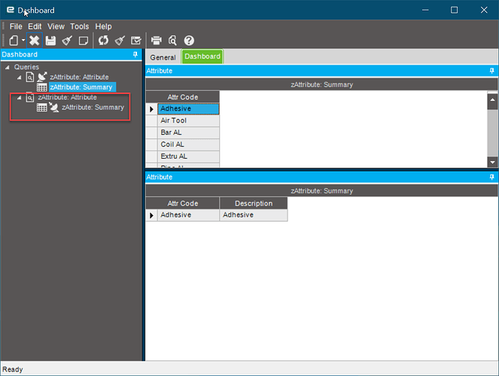Click row selector arrow in upper grid

[151, 109]
